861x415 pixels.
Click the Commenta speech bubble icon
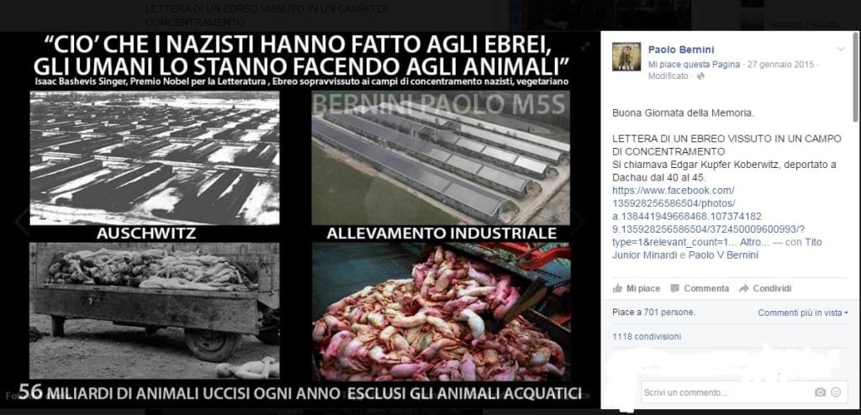pyautogui.click(x=675, y=288)
